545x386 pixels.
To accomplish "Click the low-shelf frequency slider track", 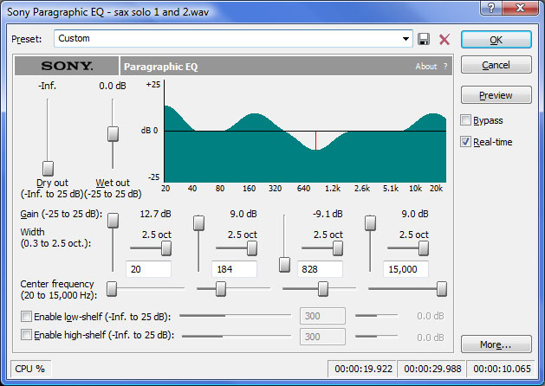I will coord(236,316).
